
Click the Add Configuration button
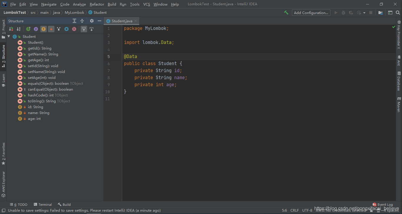coord(311,13)
